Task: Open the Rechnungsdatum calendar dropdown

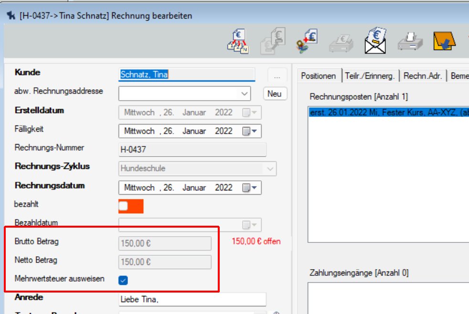Action: click(x=249, y=188)
